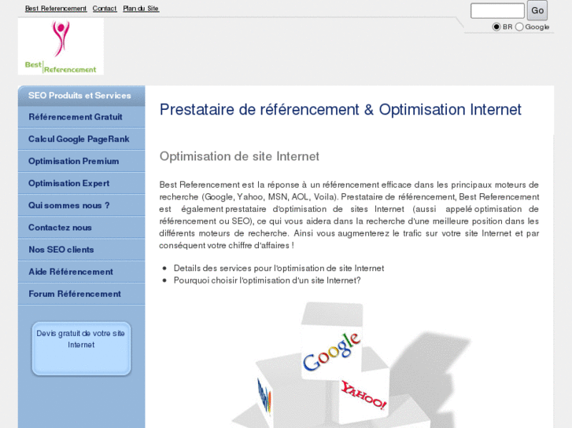Open Référencement Gratuit menu item
Image resolution: width=572 pixels, height=428 pixels.
81,117
